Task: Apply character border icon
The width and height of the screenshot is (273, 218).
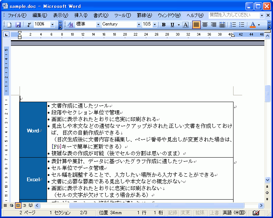Action: point(186,25)
